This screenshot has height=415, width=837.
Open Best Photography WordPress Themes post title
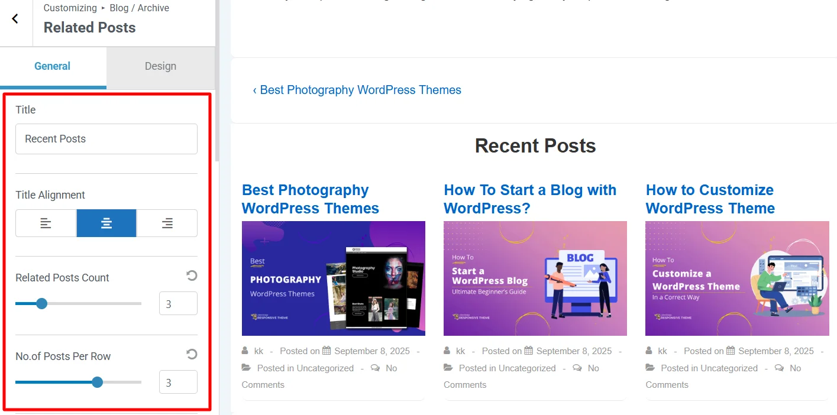click(x=311, y=199)
